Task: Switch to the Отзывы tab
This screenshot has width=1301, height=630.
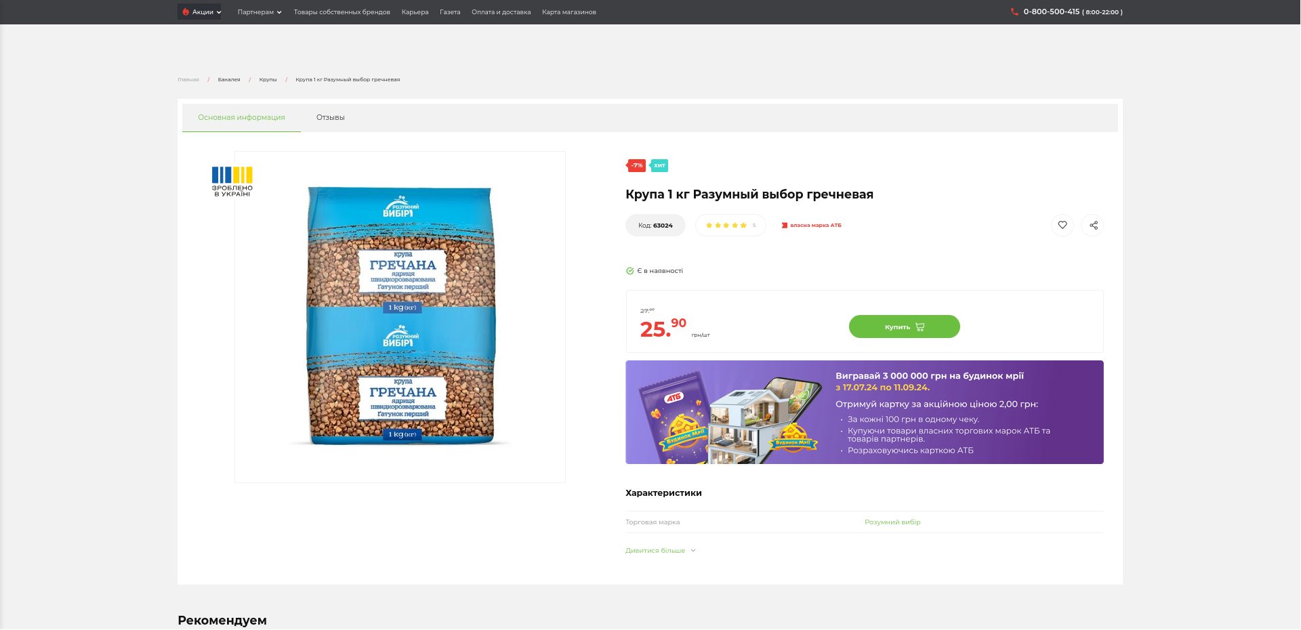Action: [x=331, y=117]
